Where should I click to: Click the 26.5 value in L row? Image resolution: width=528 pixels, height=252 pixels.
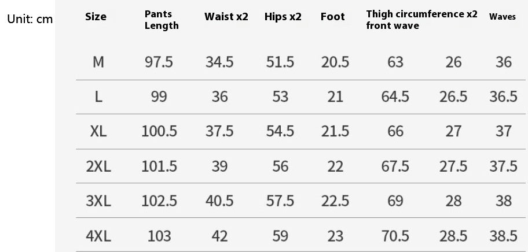(x=453, y=97)
